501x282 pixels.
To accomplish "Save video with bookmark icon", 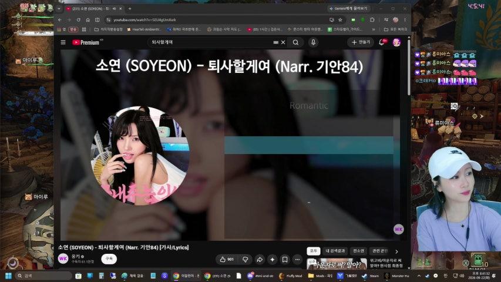I will 285,259.
